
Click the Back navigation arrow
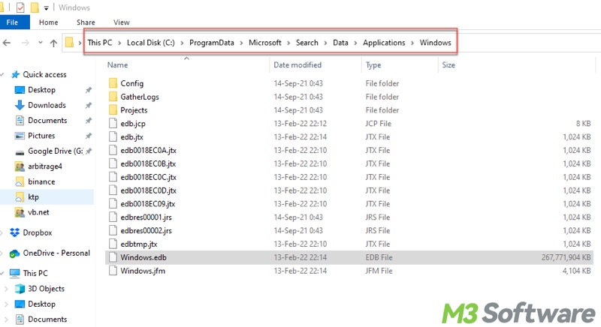(8, 43)
